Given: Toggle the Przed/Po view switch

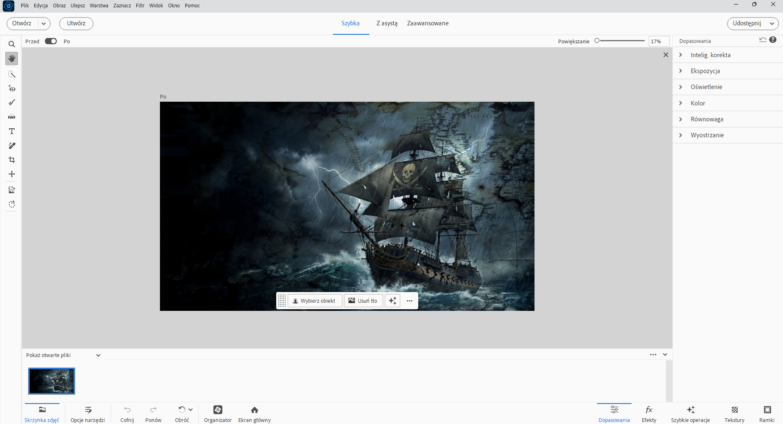Looking at the screenshot, I should click(x=51, y=41).
